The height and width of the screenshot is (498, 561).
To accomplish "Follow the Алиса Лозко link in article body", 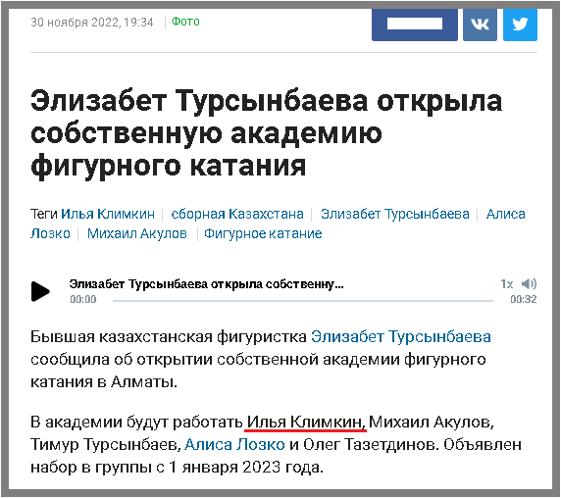I will click(234, 445).
